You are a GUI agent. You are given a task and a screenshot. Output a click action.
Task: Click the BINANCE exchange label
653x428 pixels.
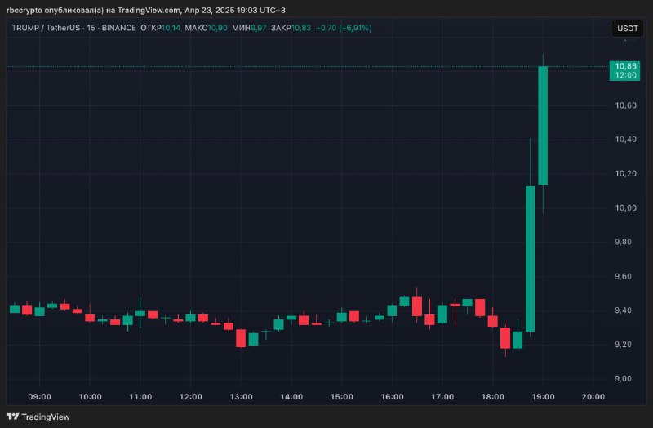118,28
